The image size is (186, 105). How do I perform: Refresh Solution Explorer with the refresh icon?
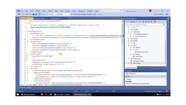point(146,22)
